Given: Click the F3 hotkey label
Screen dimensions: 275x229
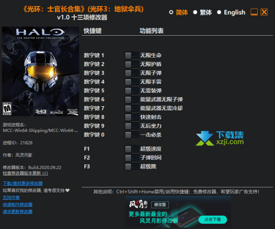Looking at the screenshot, I should (x=87, y=166).
